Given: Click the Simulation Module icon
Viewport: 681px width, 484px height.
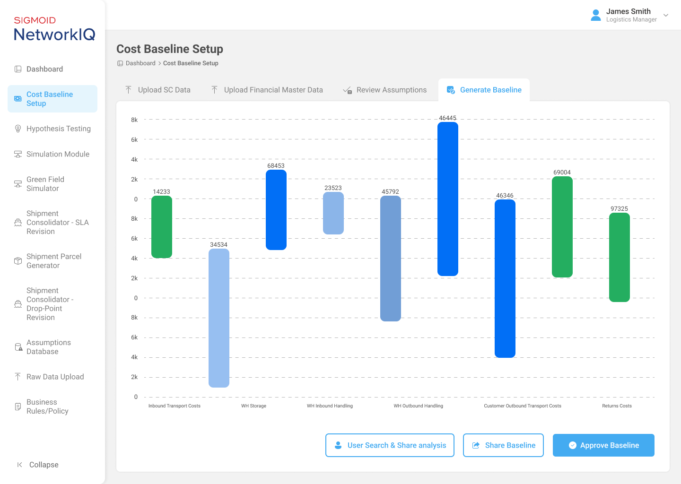Looking at the screenshot, I should pos(18,154).
